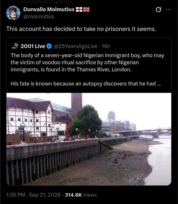
Task: Click the Grok slash-circle icon
Action: (x=159, y=9)
